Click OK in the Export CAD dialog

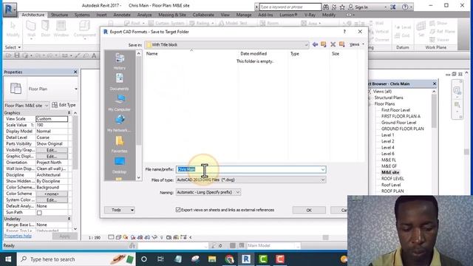[x=309, y=210]
